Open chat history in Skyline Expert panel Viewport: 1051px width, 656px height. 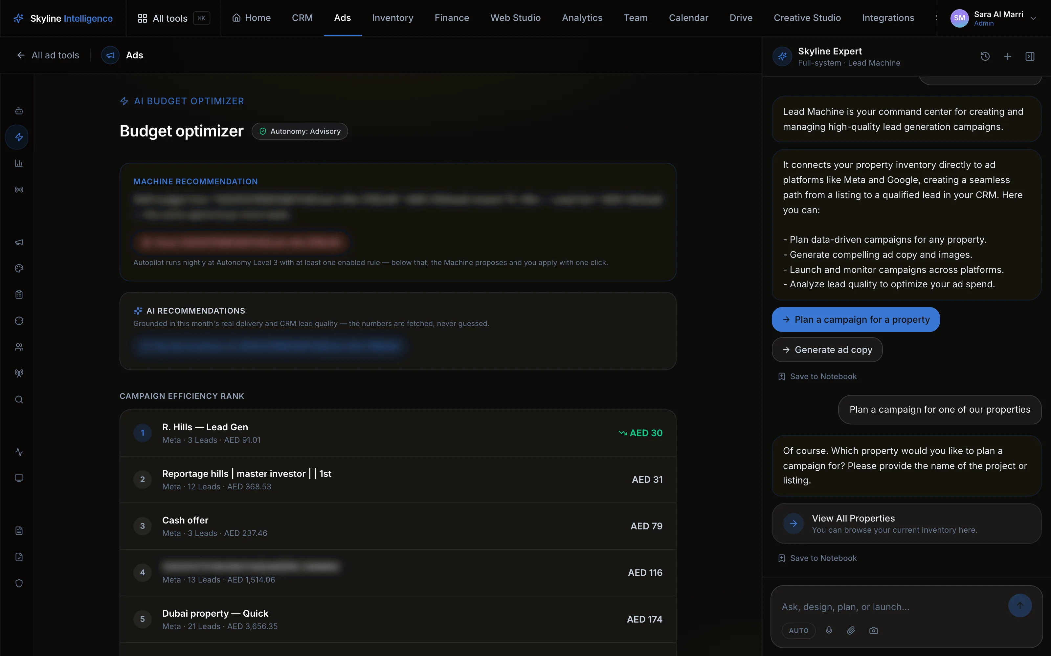click(985, 56)
